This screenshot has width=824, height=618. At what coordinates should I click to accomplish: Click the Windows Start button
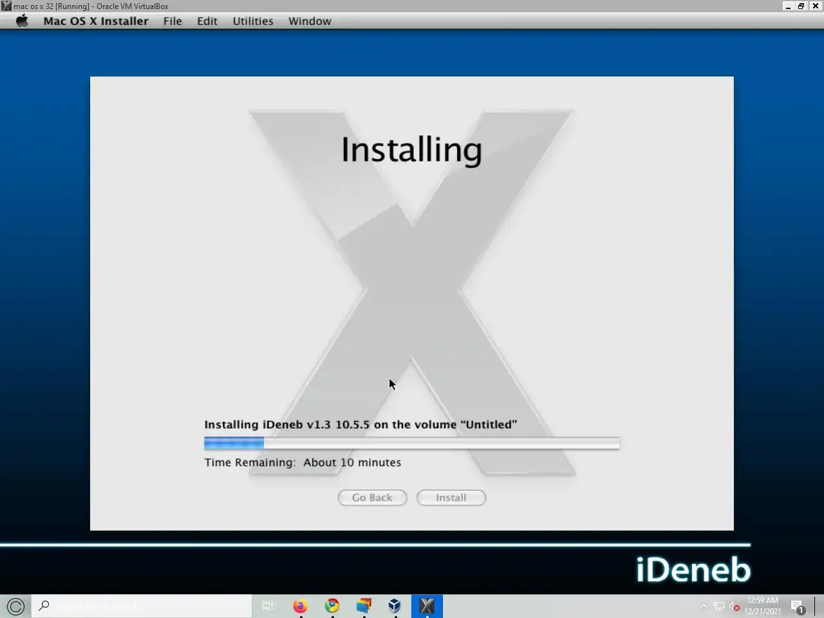tap(15, 606)
